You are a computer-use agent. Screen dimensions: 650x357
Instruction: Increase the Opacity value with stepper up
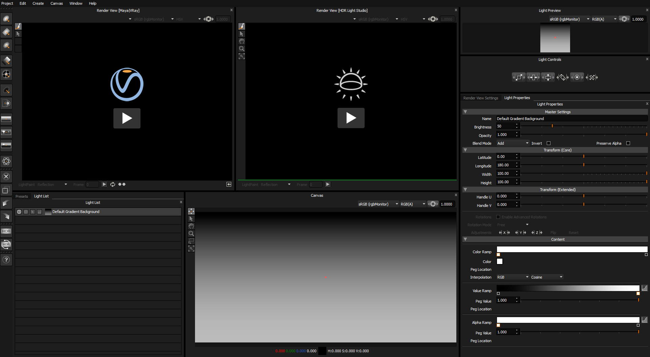[517, 133]
